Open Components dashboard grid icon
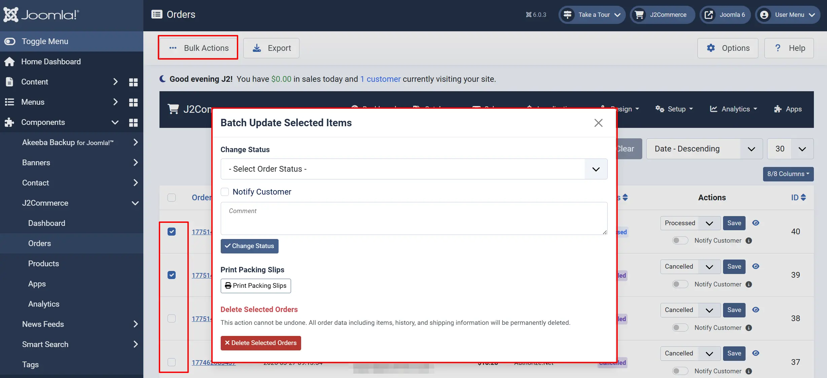The height and width of the screenshot is (378, 827). tap(133, 123)
